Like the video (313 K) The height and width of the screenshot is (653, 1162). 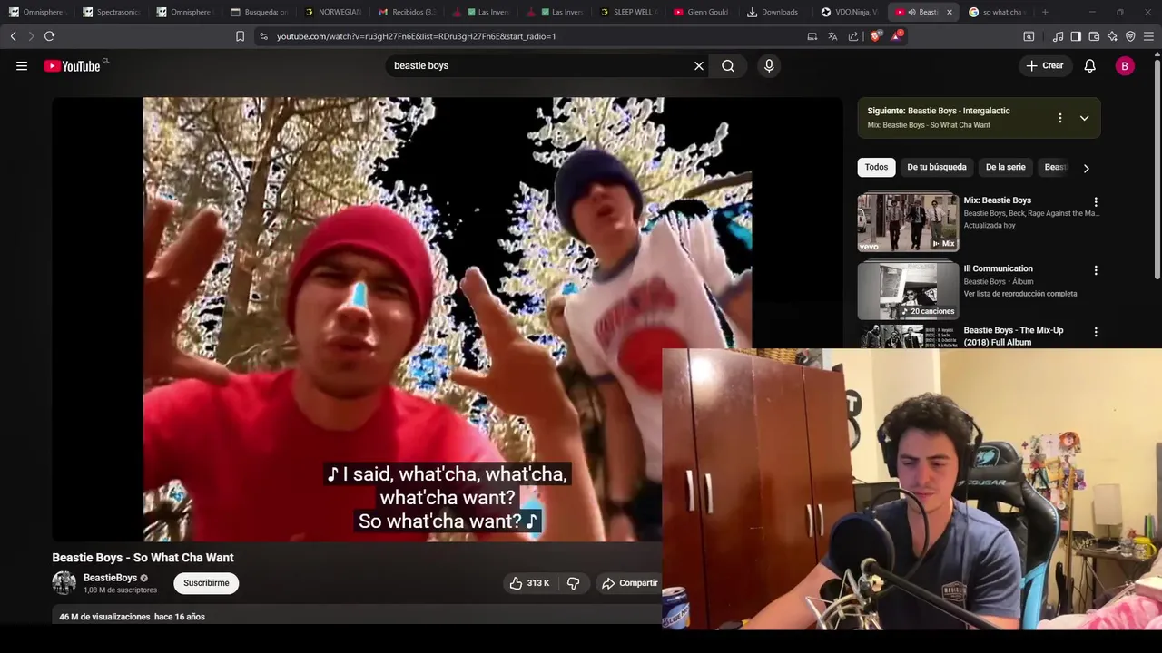click(x=530, y=583)
